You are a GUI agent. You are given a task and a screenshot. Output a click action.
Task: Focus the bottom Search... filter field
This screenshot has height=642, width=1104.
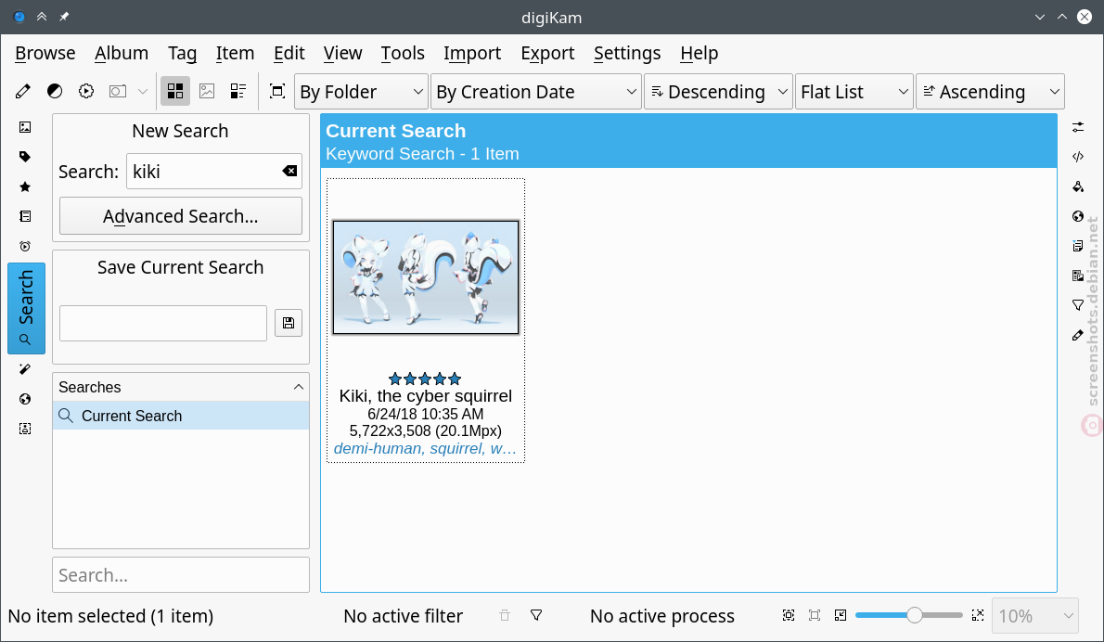click(181, 575)
